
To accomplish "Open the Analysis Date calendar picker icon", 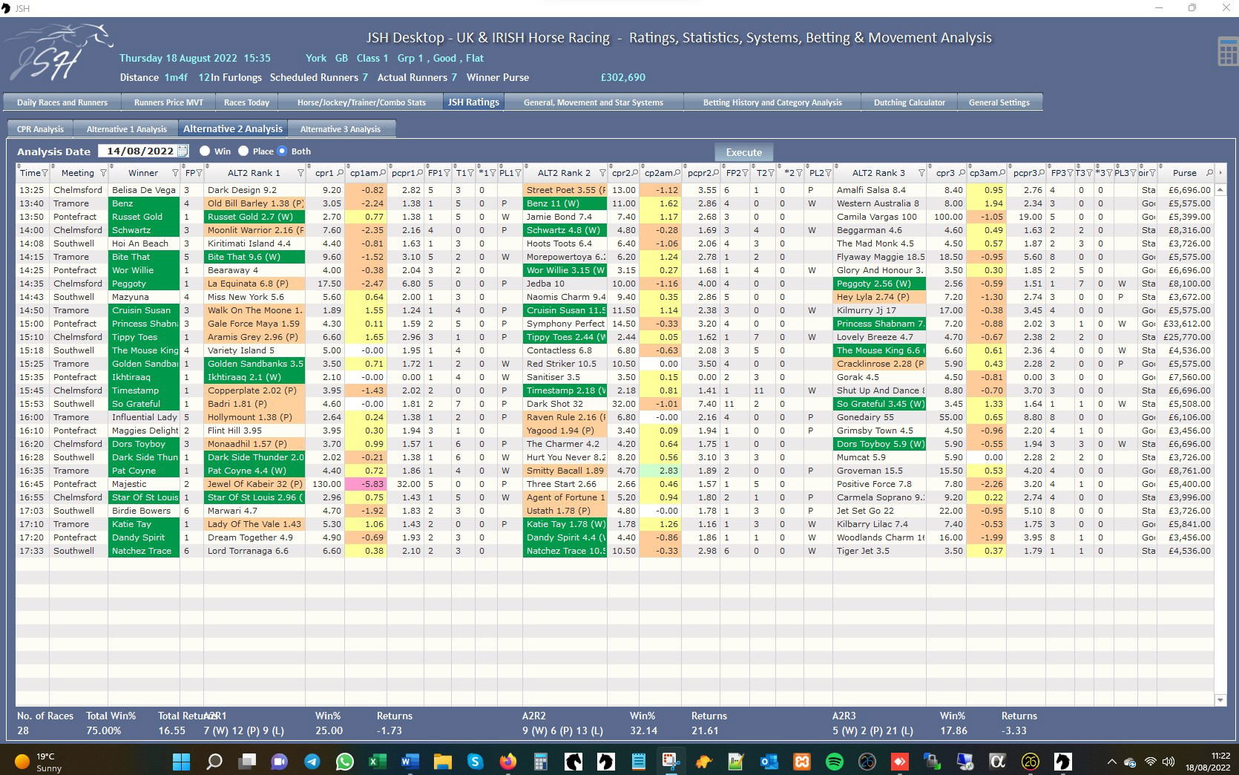I will pos(183,151).
